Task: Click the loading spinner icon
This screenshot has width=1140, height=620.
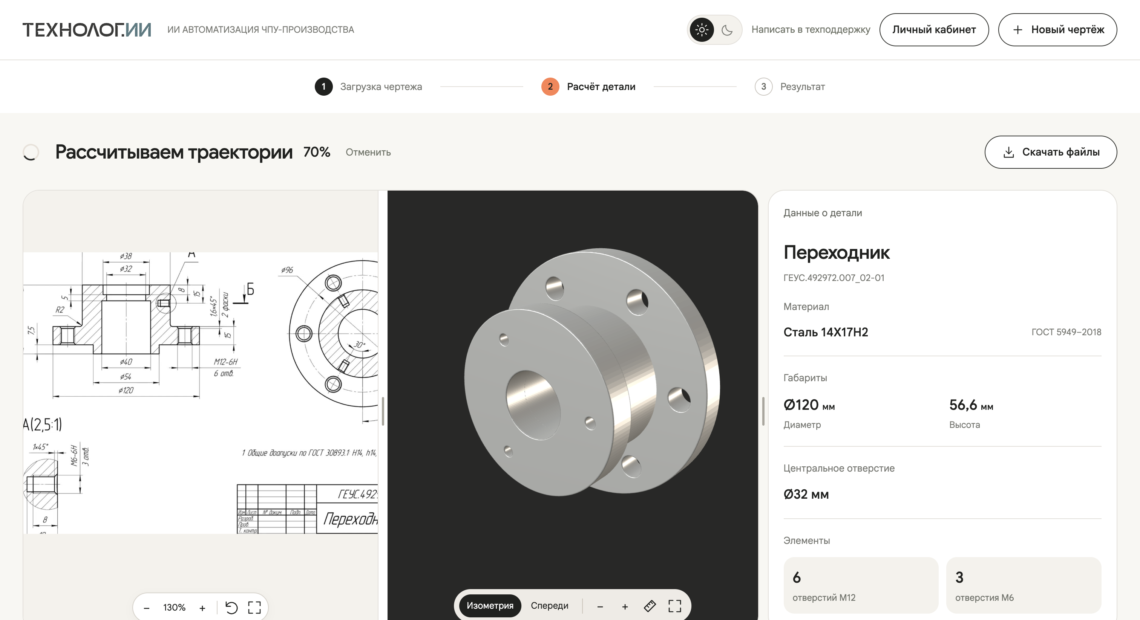Action: (31, 152)
